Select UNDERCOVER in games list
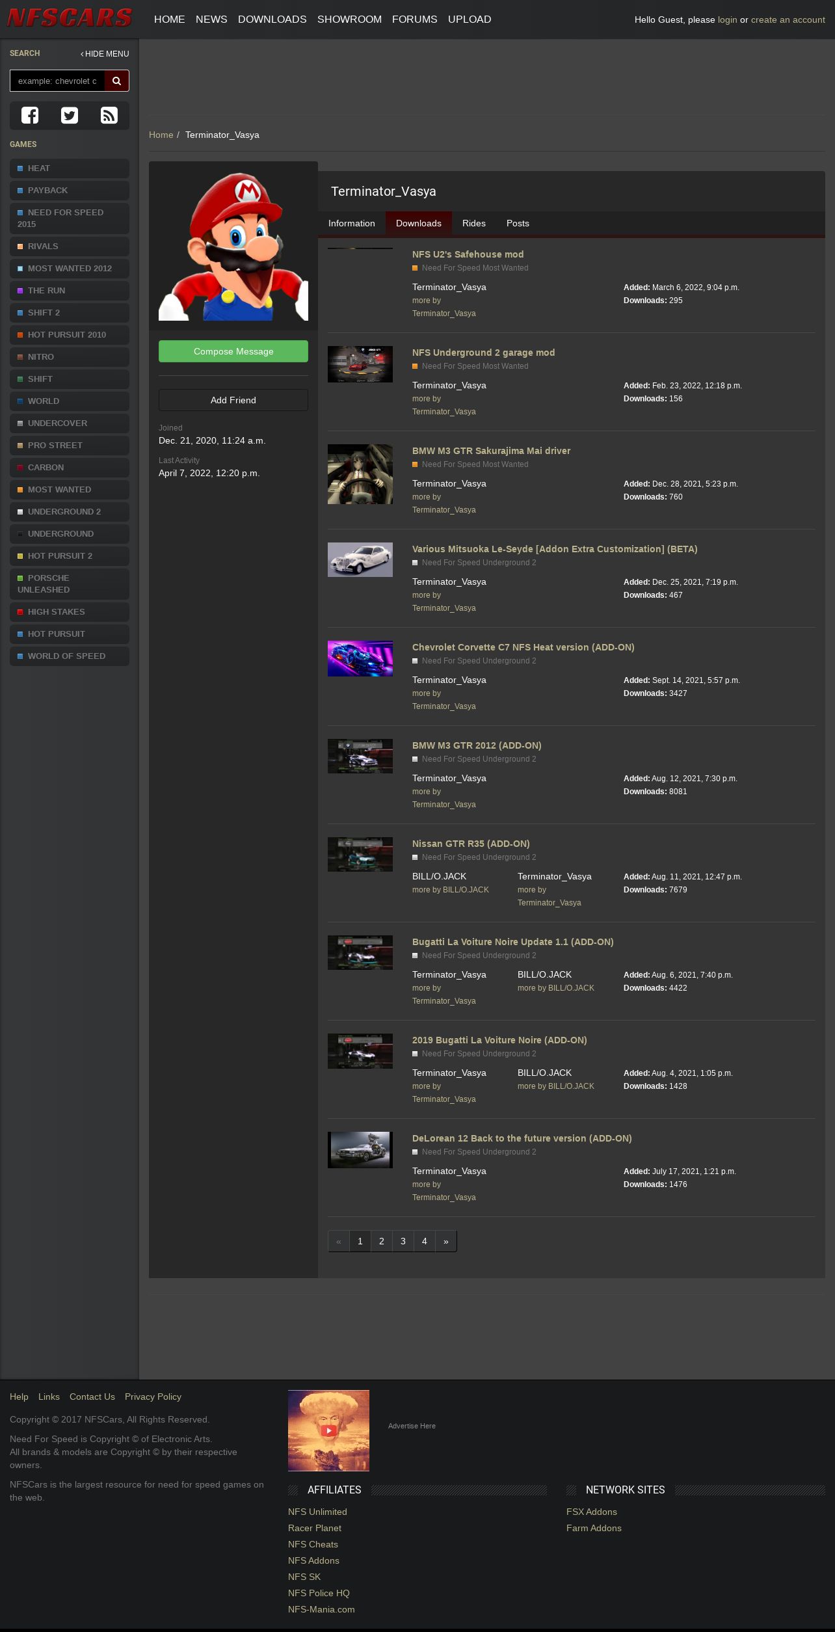The width and height of the screenshot is (835, 1632). 70,423
